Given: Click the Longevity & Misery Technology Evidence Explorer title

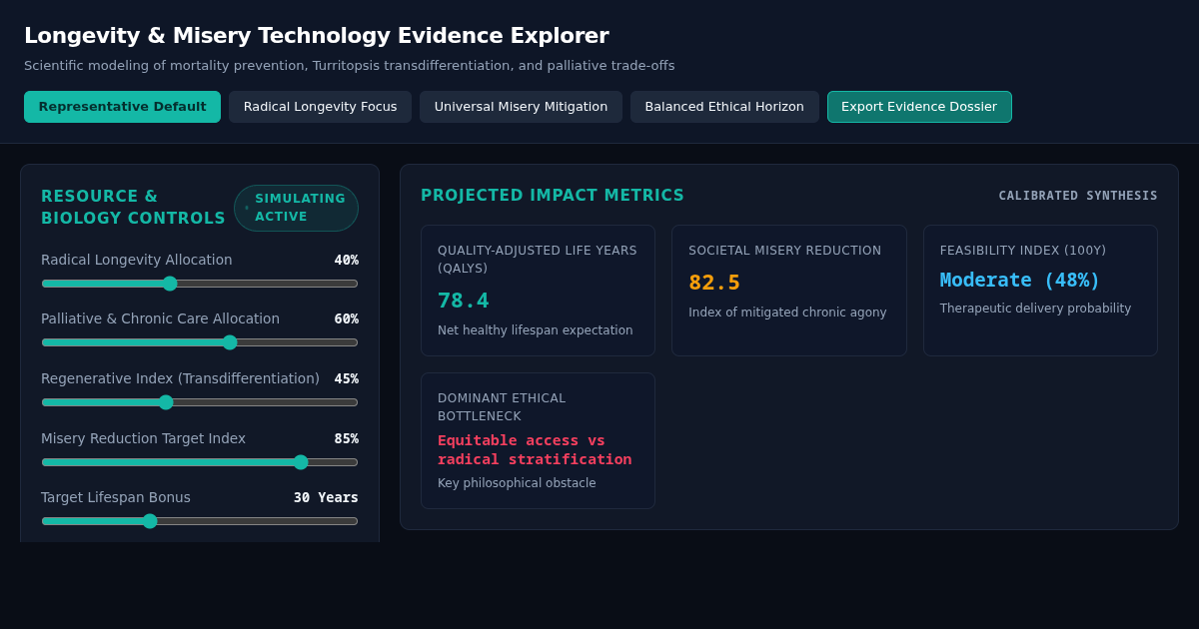Looking at the screenshot, I should 317,35.
